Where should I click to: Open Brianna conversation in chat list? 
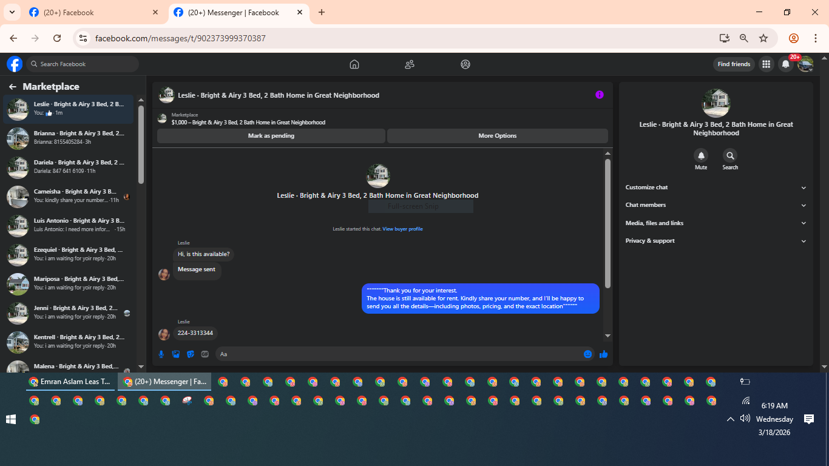tap(68, 138)
